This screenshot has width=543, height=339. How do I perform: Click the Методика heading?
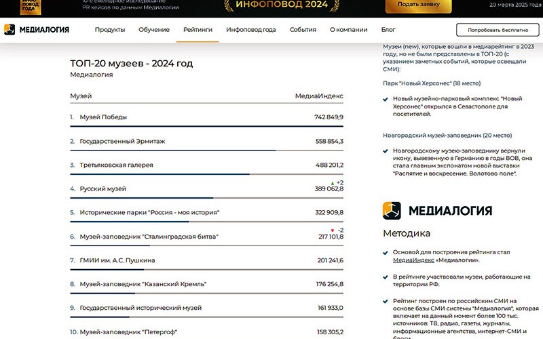407,233
